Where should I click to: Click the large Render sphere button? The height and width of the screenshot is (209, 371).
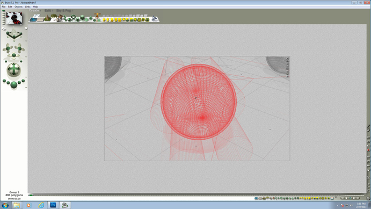(14, 84)
